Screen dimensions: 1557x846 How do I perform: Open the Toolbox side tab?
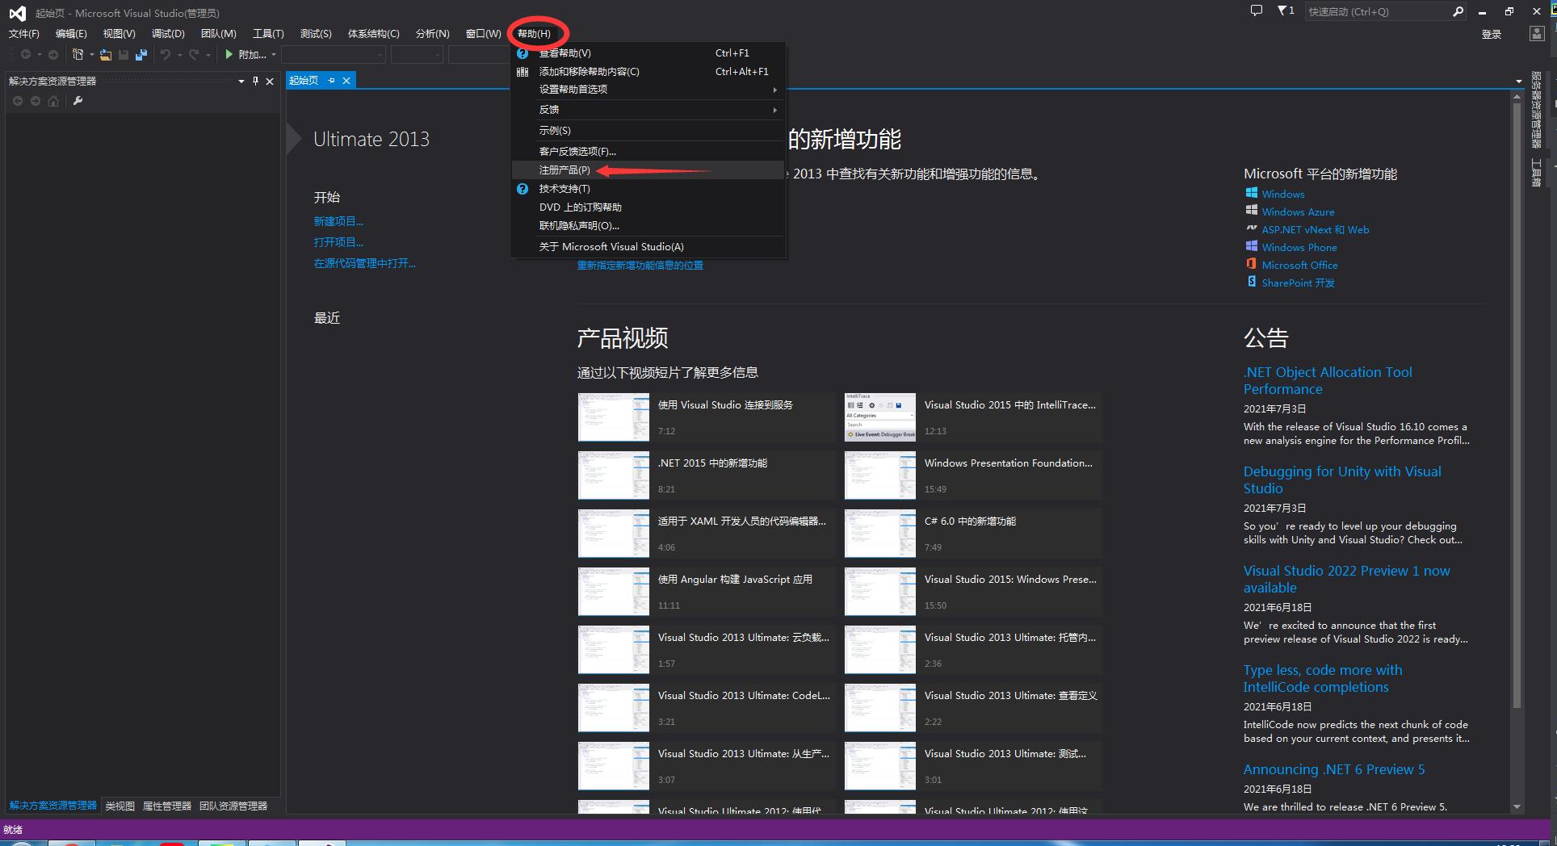click(x=1536, y=173)
